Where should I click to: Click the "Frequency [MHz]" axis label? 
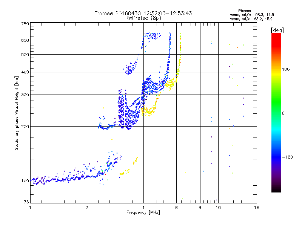tap(143, 212)
